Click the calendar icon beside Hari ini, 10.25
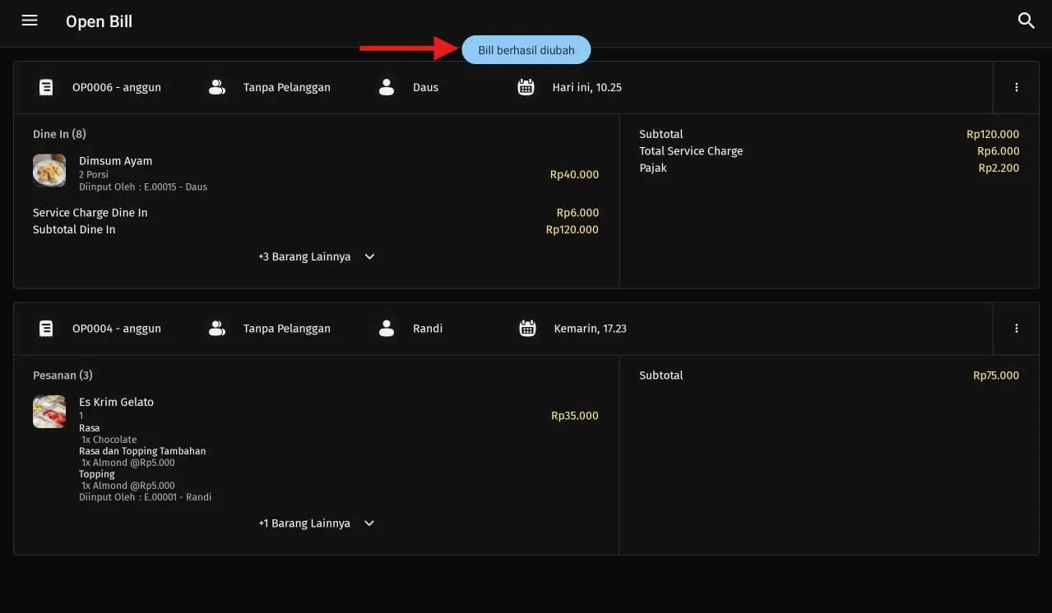Screen dimensions: 1052x613 tap(526, 87)
